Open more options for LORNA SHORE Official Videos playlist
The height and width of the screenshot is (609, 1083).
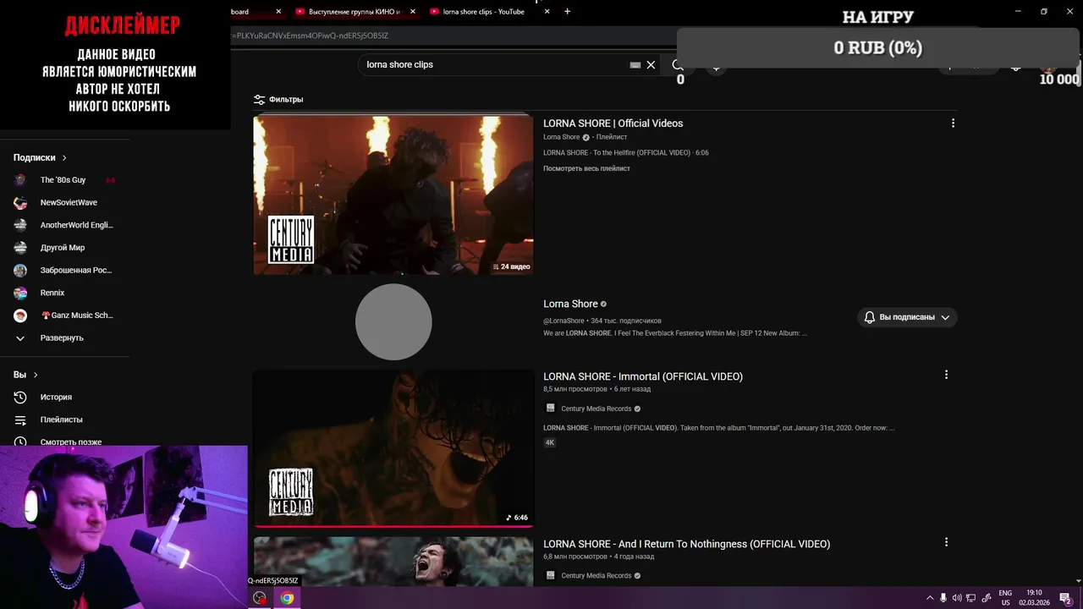[953, 123]
